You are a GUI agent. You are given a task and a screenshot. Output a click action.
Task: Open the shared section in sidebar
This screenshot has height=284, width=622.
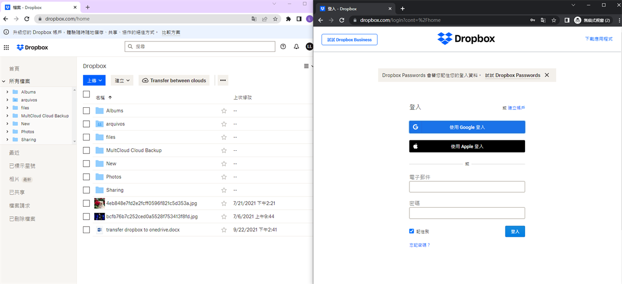point(18,192)
